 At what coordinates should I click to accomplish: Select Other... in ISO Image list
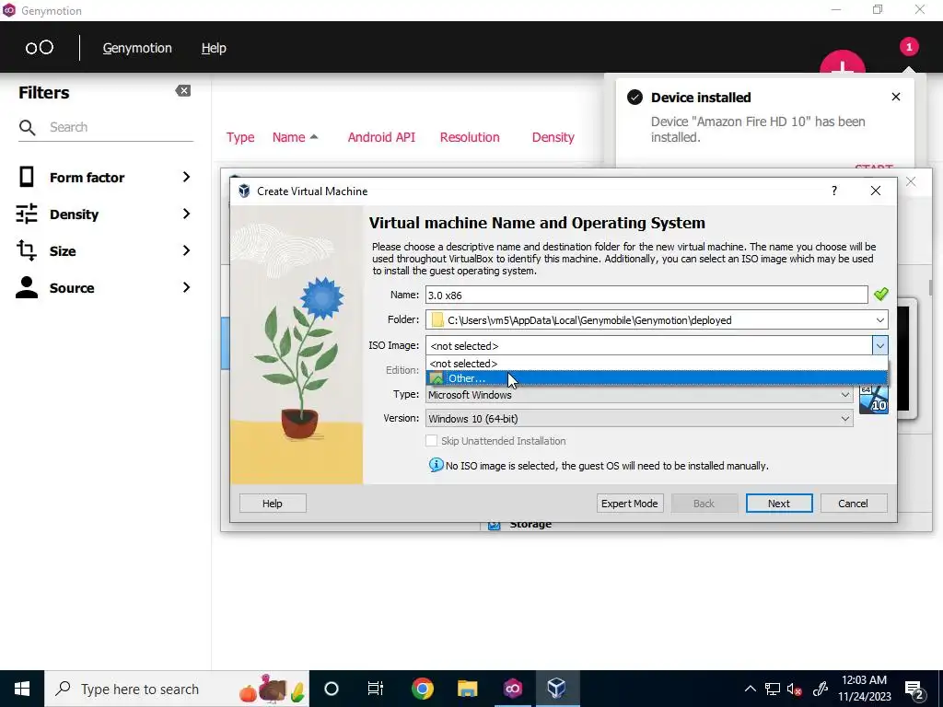click(657, 378)
